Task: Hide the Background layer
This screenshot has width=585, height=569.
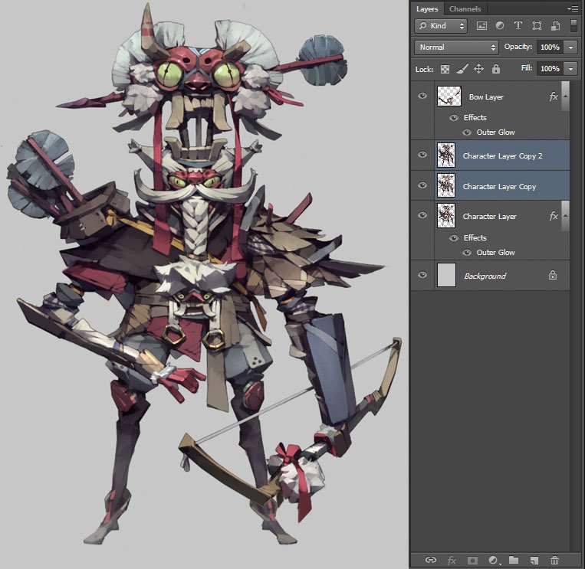Action: (x=422, y=275)
